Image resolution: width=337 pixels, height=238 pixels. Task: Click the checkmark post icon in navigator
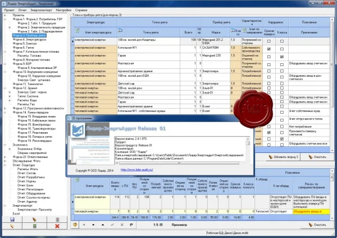coord(112,225)
